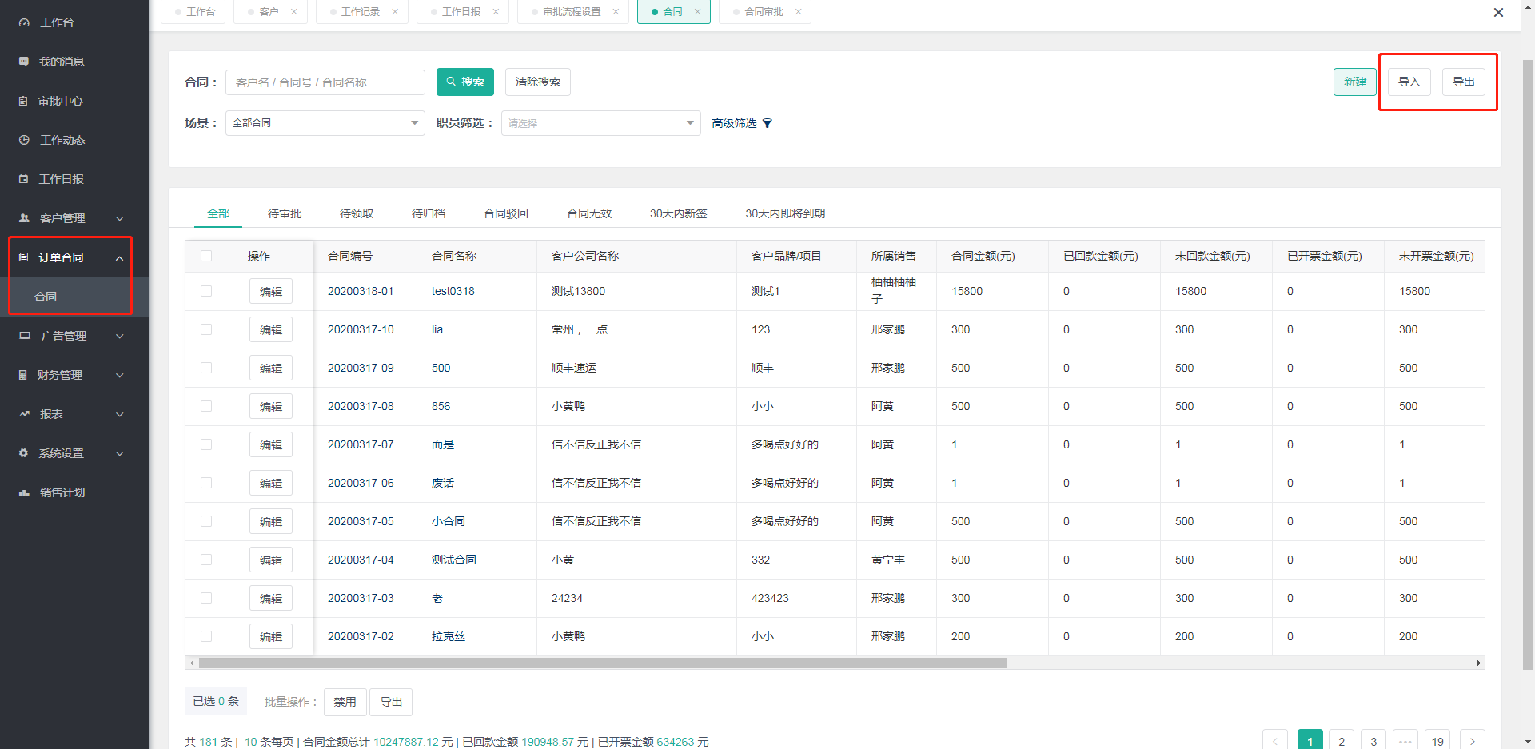This screenshot has height=749, width=1535.
Task: Click 编辑 for contract test0318
Action: pyautogui.click(x=271, y=291)
